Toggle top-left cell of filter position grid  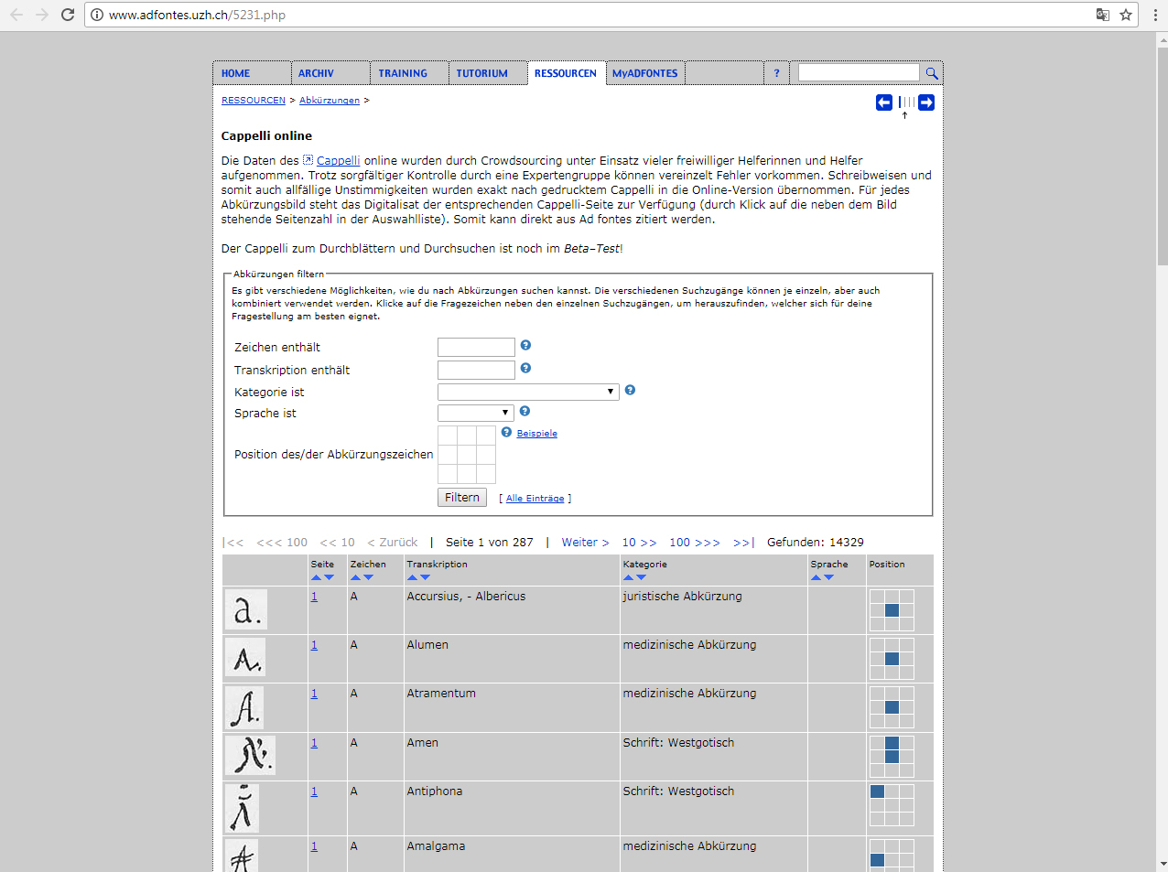[448, 436]
